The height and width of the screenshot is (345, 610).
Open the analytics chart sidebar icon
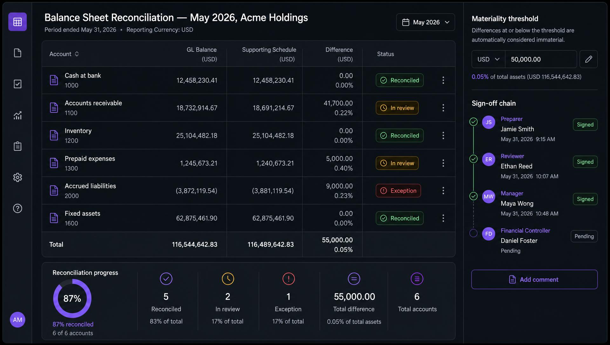17,115
